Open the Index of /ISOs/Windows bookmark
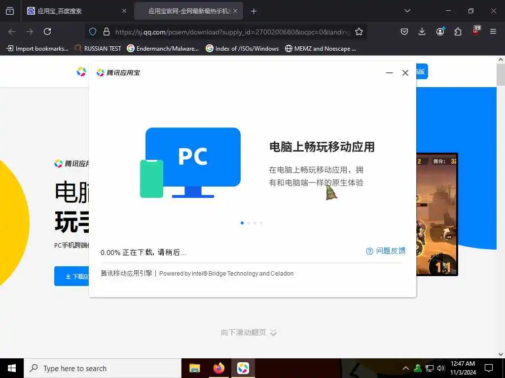The image size is (505, 378). [243, 49]
